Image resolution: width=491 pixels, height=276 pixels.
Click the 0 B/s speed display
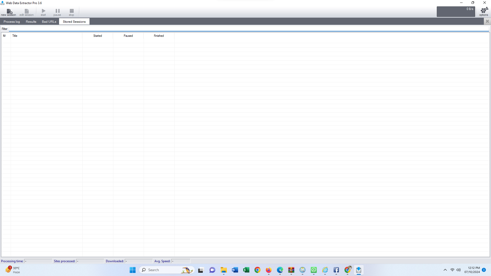coord(456,11)
